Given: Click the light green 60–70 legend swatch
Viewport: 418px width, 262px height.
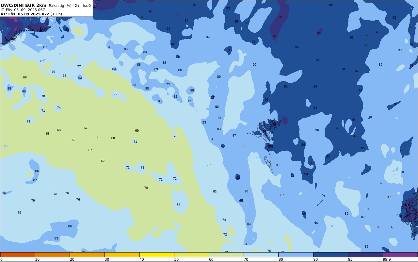Looking at the screenshot, I should point(226,254).
